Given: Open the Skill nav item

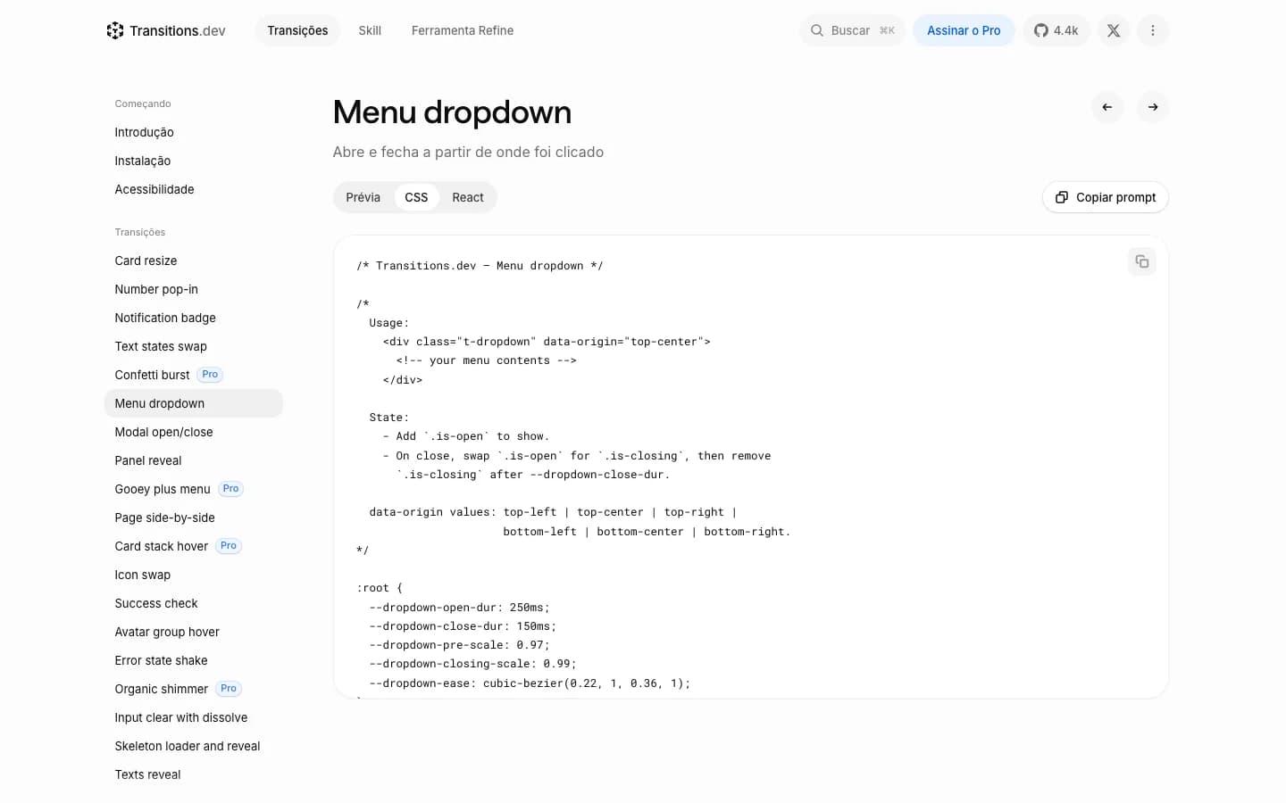Looking at the screenshot, I should click(x=370, y=30).
